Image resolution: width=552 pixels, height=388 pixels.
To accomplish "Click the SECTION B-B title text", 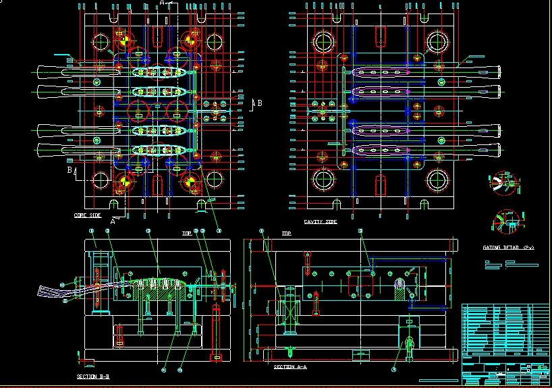I will 93,377.
